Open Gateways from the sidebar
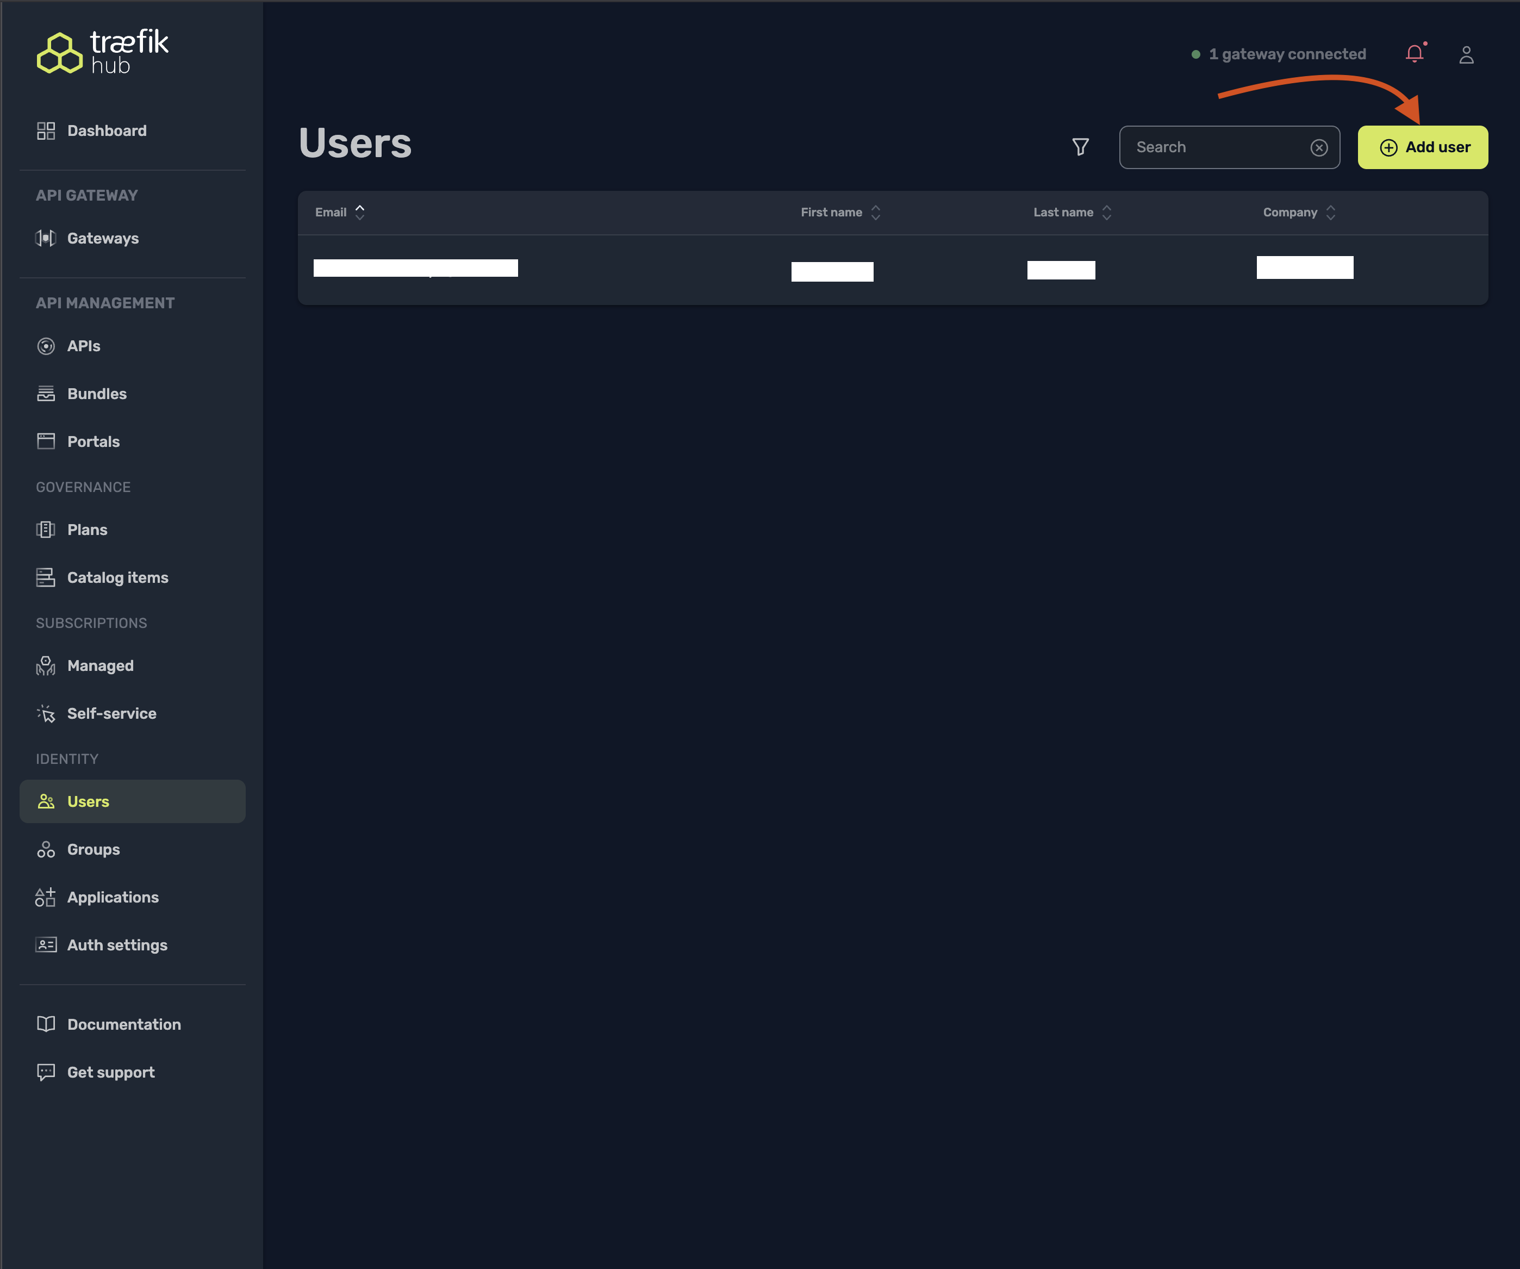The image size is (1520, 1269). [102, 238]
